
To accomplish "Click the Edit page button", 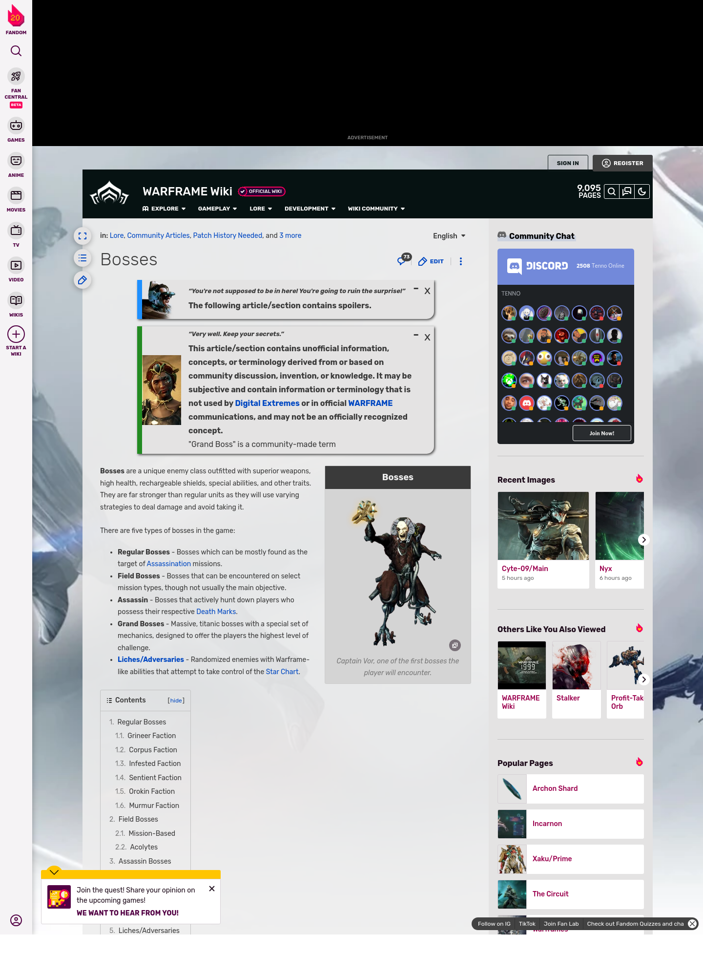I will (431, 261).
